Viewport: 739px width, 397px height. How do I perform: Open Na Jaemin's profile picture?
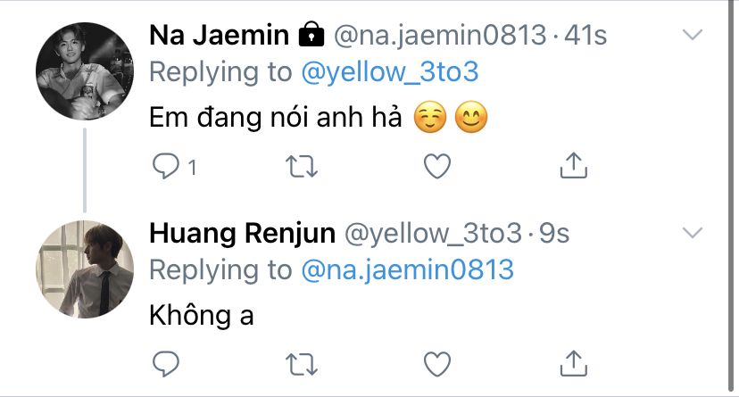85,71
